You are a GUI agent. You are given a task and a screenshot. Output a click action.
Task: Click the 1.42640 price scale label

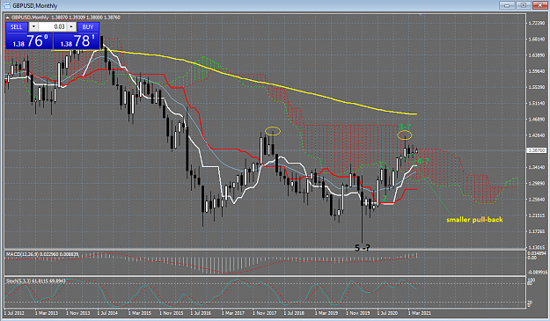pos(537,135)
